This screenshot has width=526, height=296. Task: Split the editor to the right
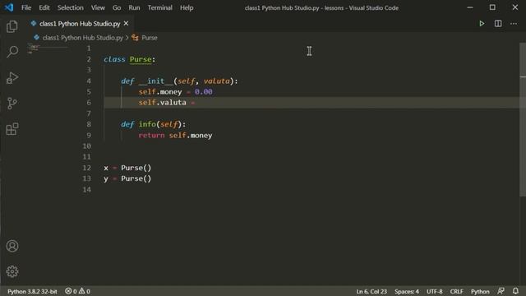click(498, 24)
